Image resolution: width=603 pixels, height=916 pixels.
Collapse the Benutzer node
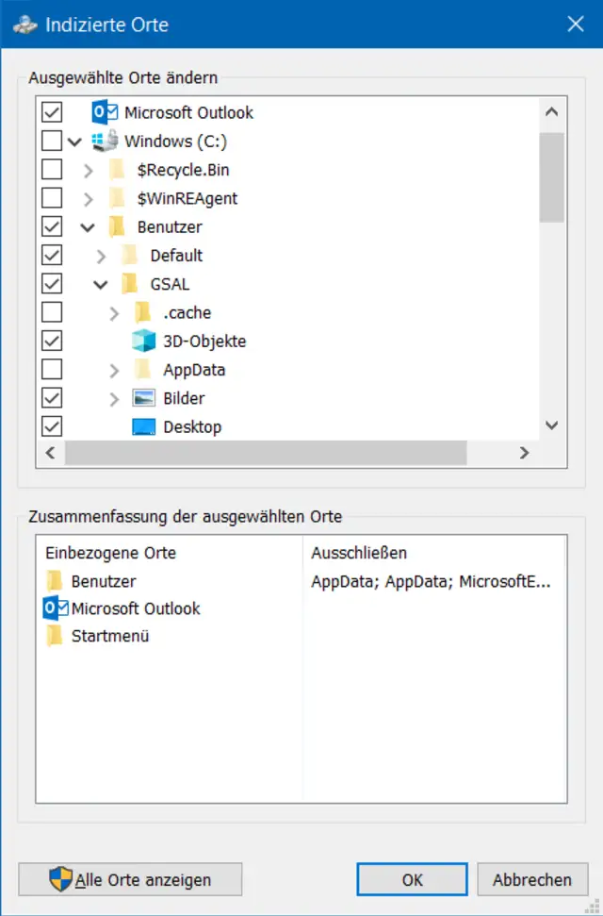tap(88, 227)
